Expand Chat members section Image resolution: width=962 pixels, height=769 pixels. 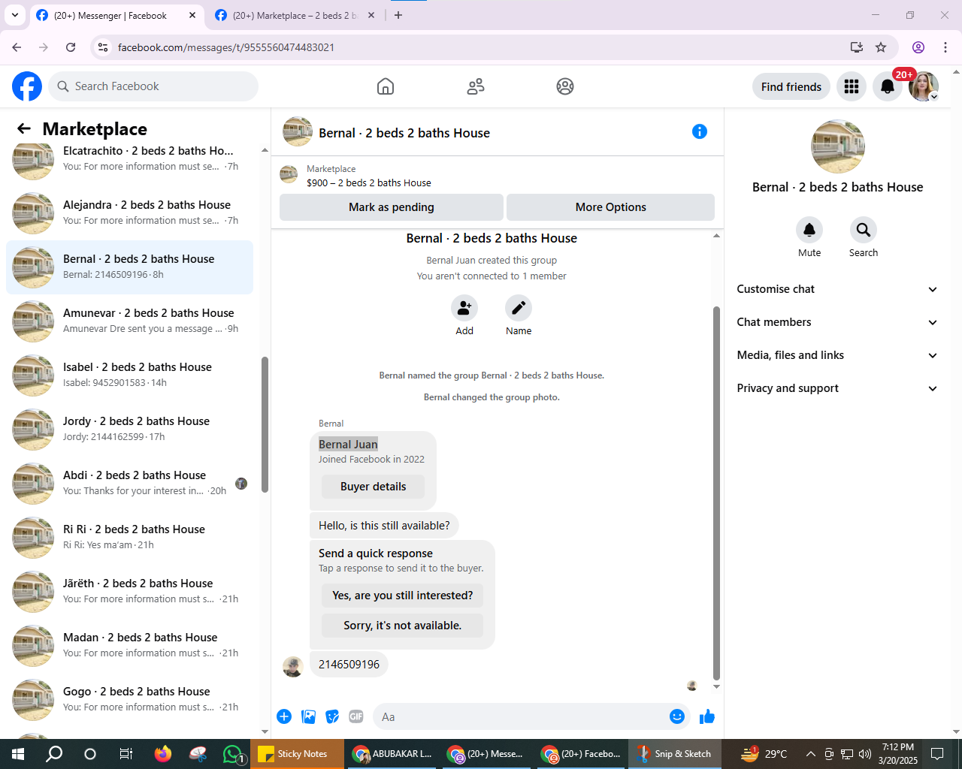point(837,322)
